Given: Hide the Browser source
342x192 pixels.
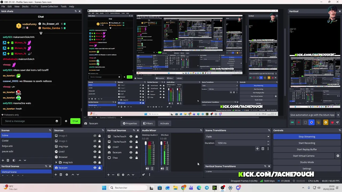Looking at the screenshot, I should coord(95,157).
